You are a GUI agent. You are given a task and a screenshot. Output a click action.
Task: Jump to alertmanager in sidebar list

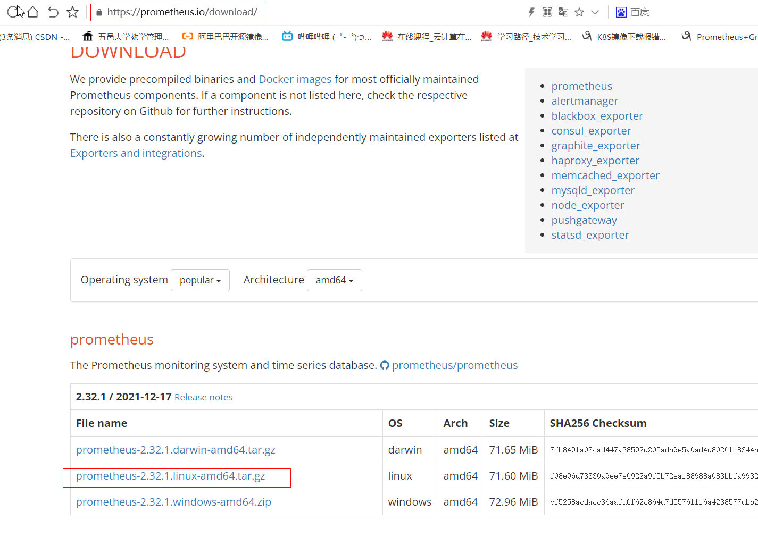tap(585, 101)
